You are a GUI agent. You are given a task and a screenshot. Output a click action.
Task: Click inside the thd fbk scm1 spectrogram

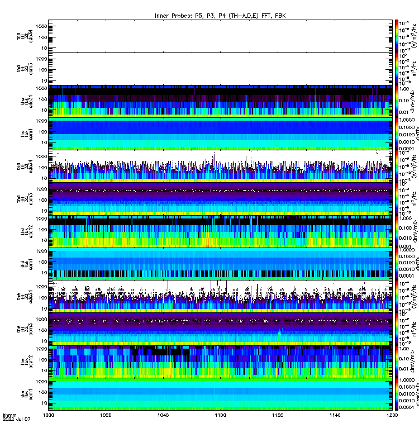220,264
